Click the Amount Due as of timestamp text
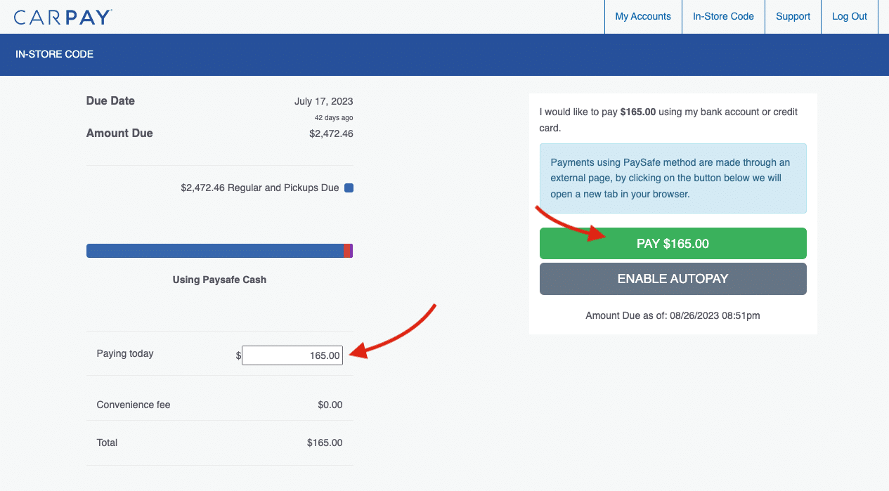This screenshot has height=491, width=889. 673,315
